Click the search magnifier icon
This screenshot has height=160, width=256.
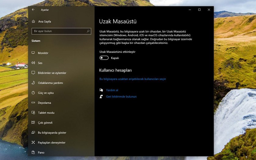[x=88, y=31]
